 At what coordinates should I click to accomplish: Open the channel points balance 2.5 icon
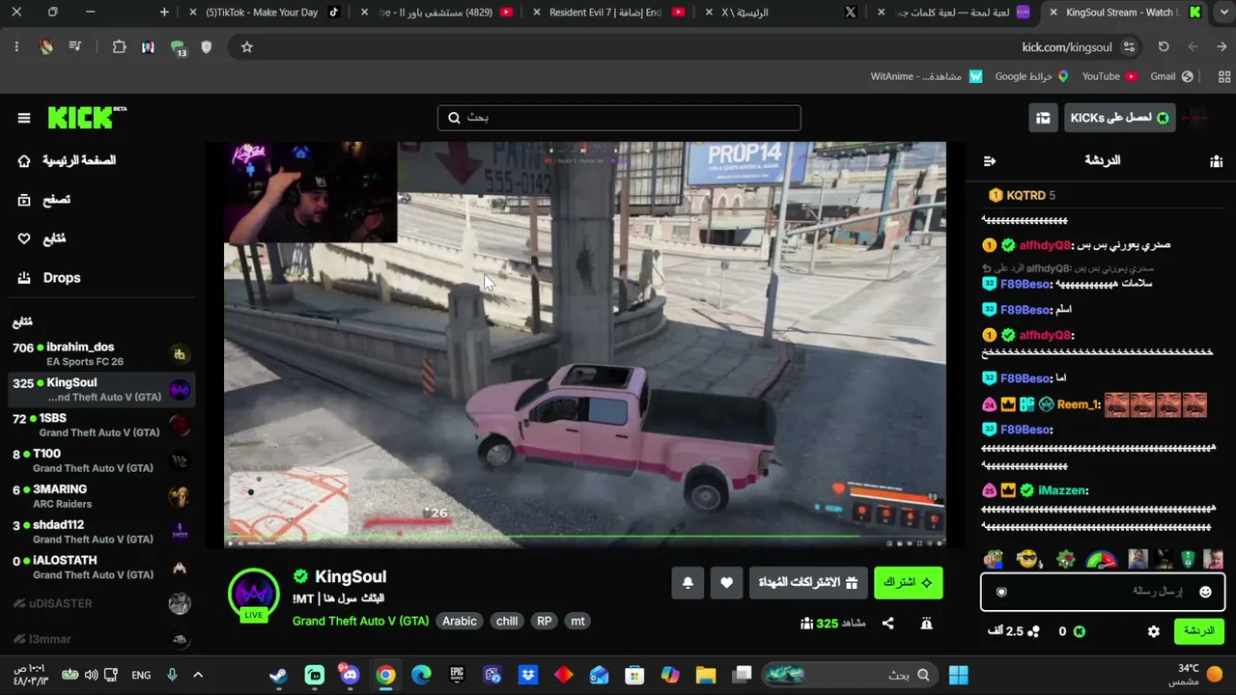point(1033,631)
